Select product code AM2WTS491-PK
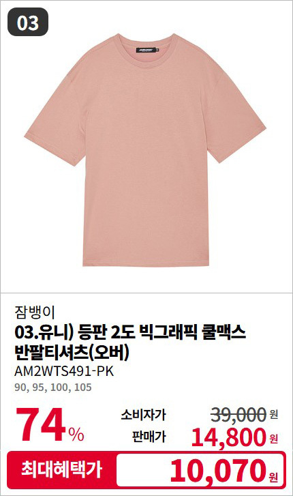The height and width of the screenshot is (496, 293). [64, 371]
